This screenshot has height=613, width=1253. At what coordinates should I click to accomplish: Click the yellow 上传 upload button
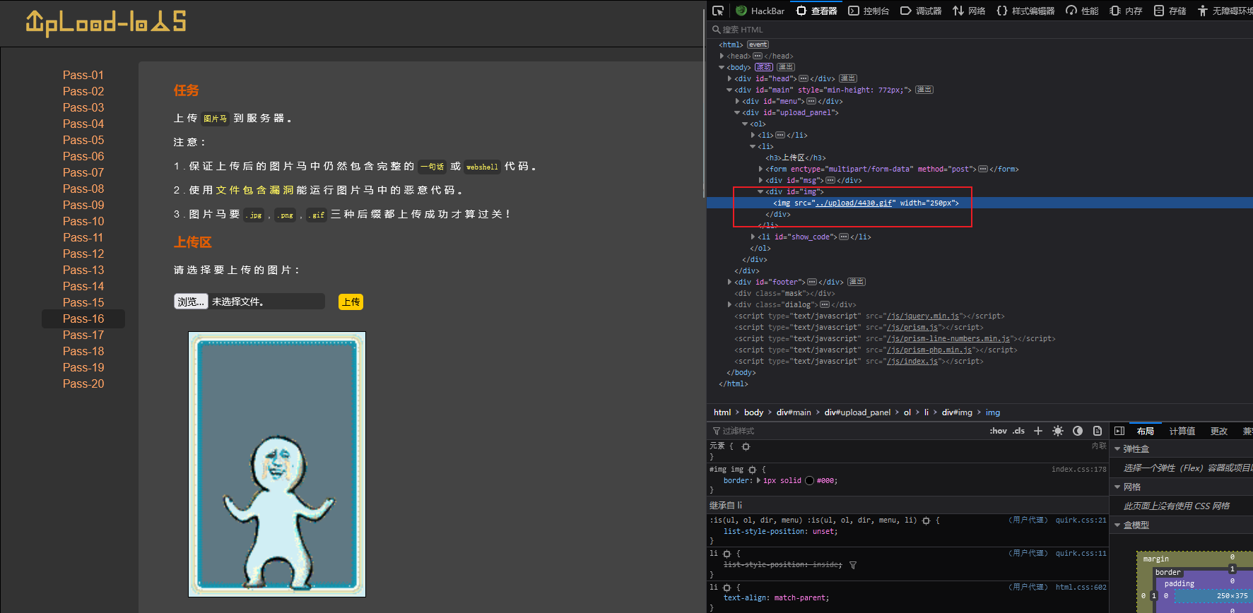click(351, 302)
